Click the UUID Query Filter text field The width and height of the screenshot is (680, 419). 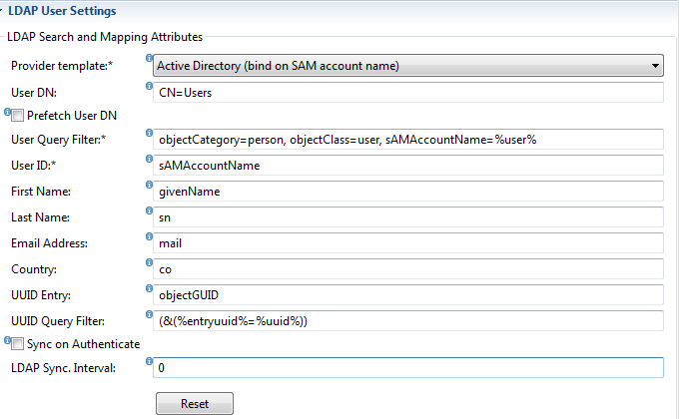pos(408,321)
